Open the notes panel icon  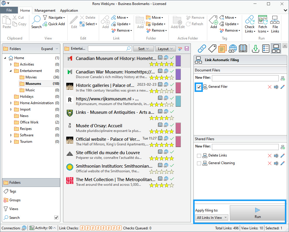point(222,49)
